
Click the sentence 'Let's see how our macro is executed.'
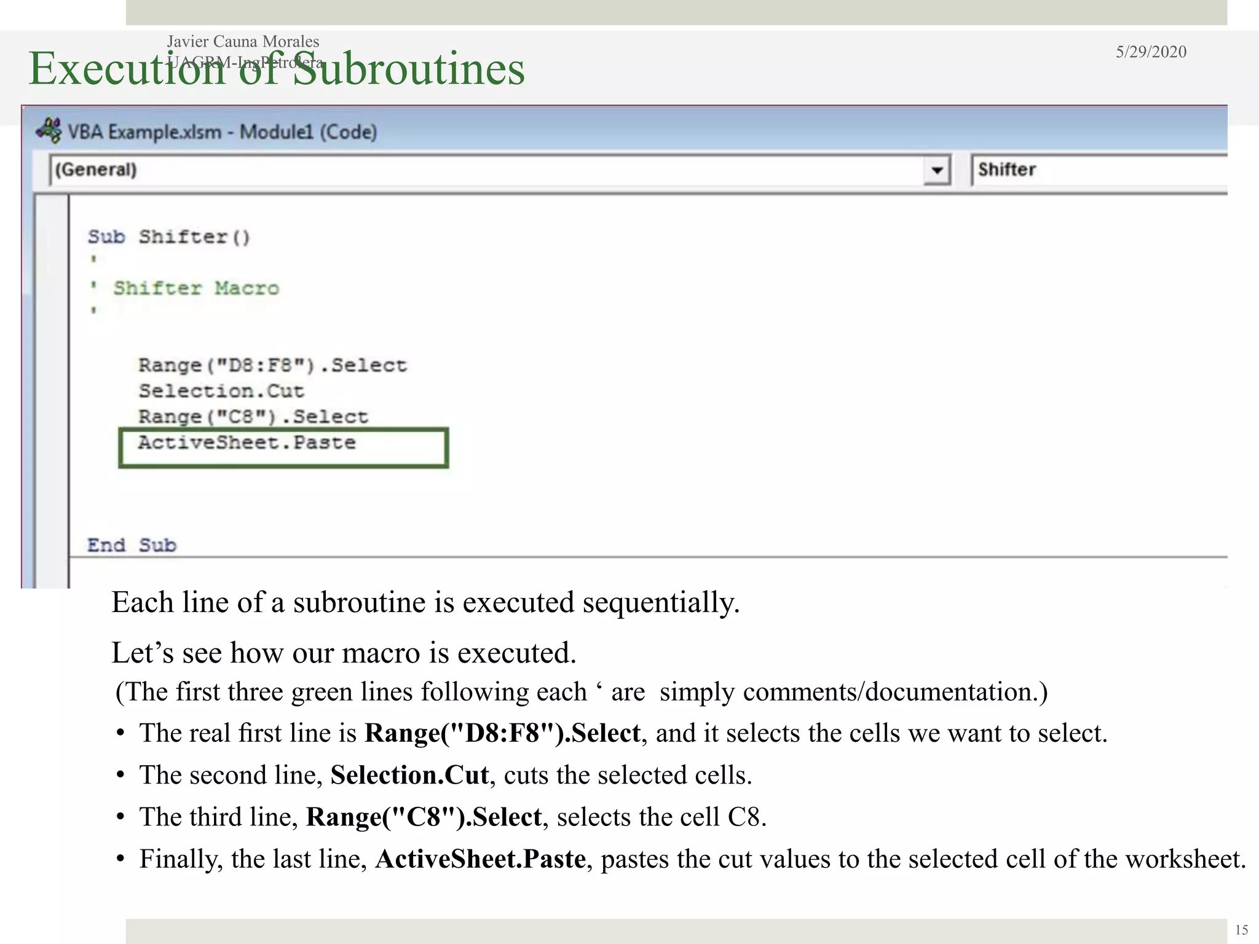(x=344, y=653)
